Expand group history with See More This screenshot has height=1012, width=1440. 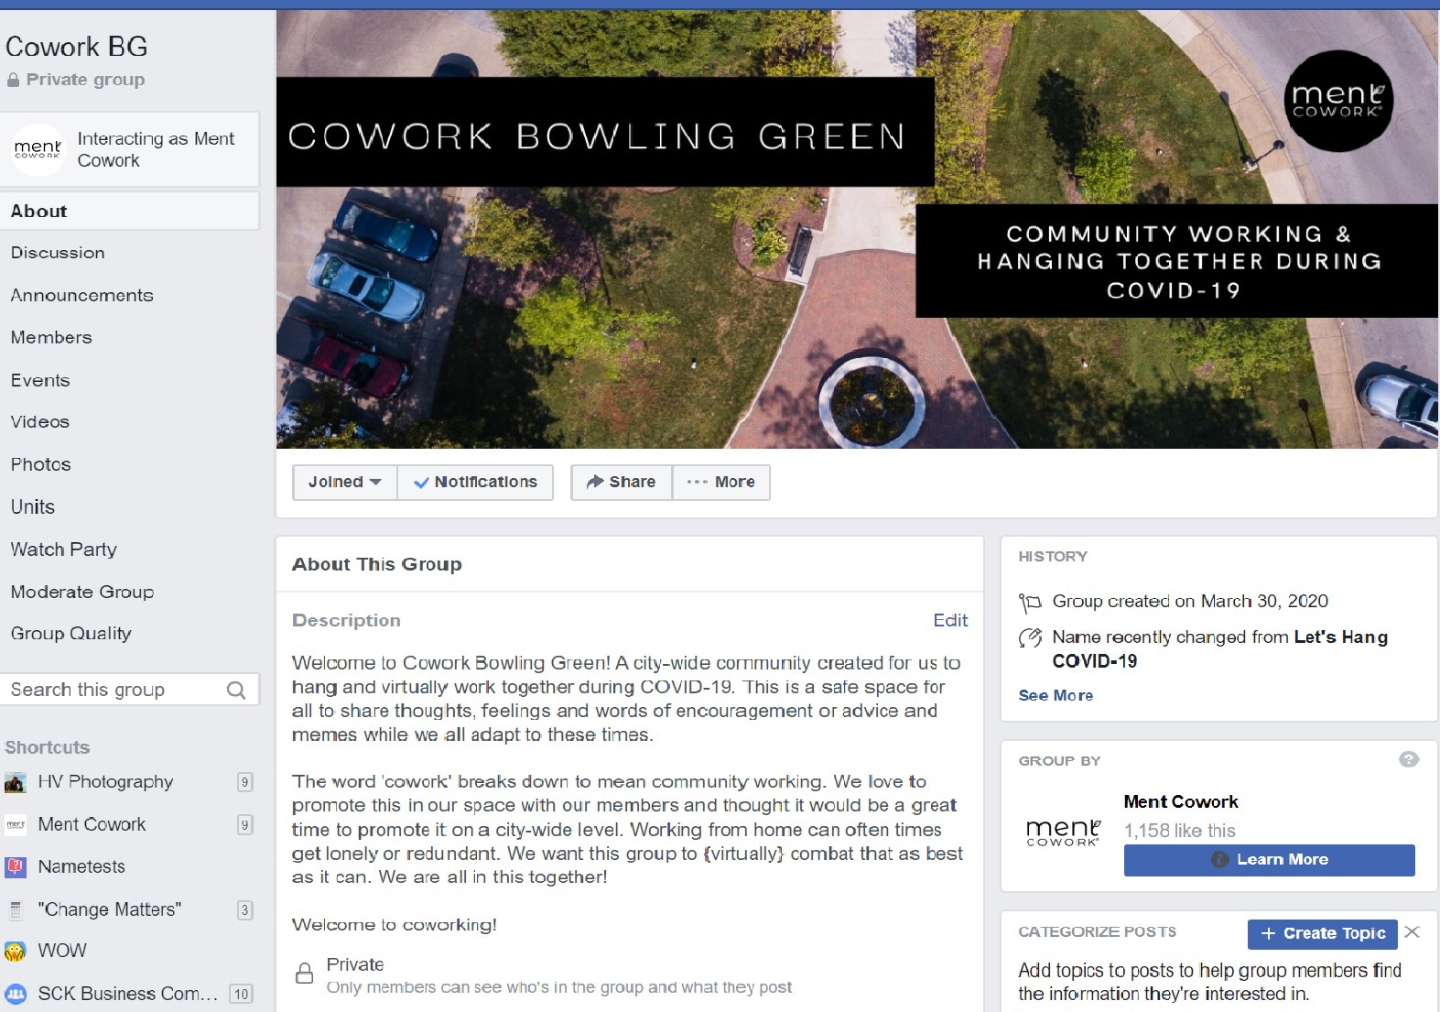[x=1056, y=695]
